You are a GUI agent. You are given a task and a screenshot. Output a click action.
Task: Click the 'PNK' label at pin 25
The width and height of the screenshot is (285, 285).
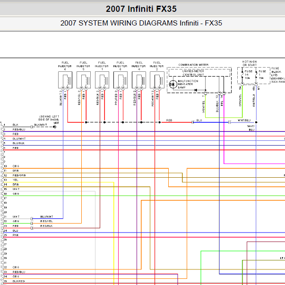(x=16, y=235)
